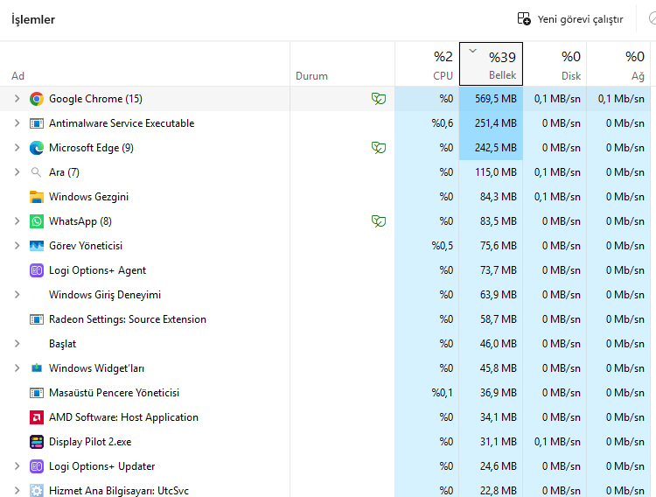Sort processes by the Durum column

pyautogui.click(x=342, y=64)
